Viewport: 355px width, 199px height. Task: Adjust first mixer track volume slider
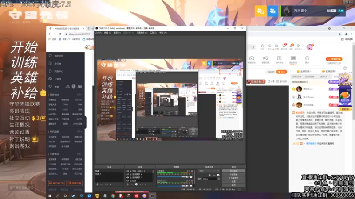point(171,177)
